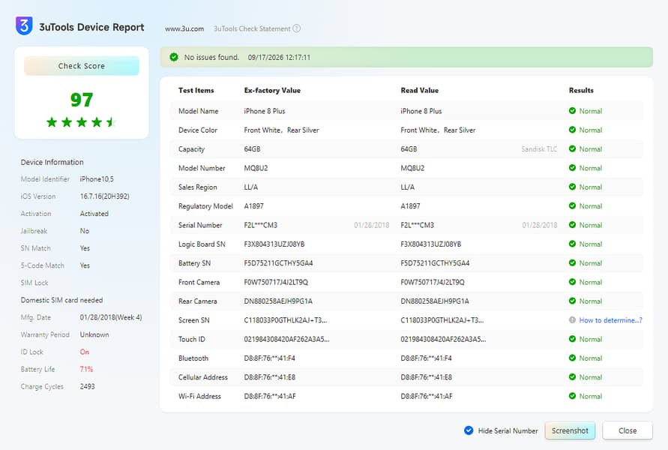The image size is (668, 450).
Task: Click the Serial Number Normal check icon
Action: point(572,225)
